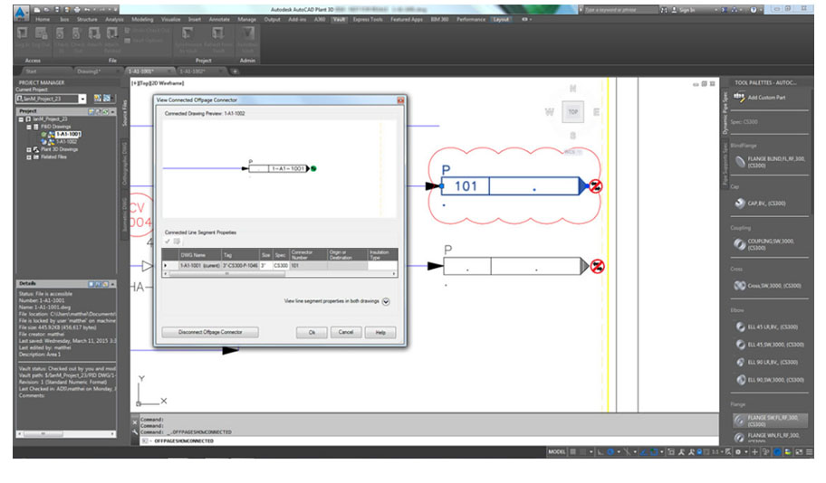Viewport: 826px width, 483px height.
Task: Click the lower offpage connector disconnected symbol
Action: tap(597, 266)
